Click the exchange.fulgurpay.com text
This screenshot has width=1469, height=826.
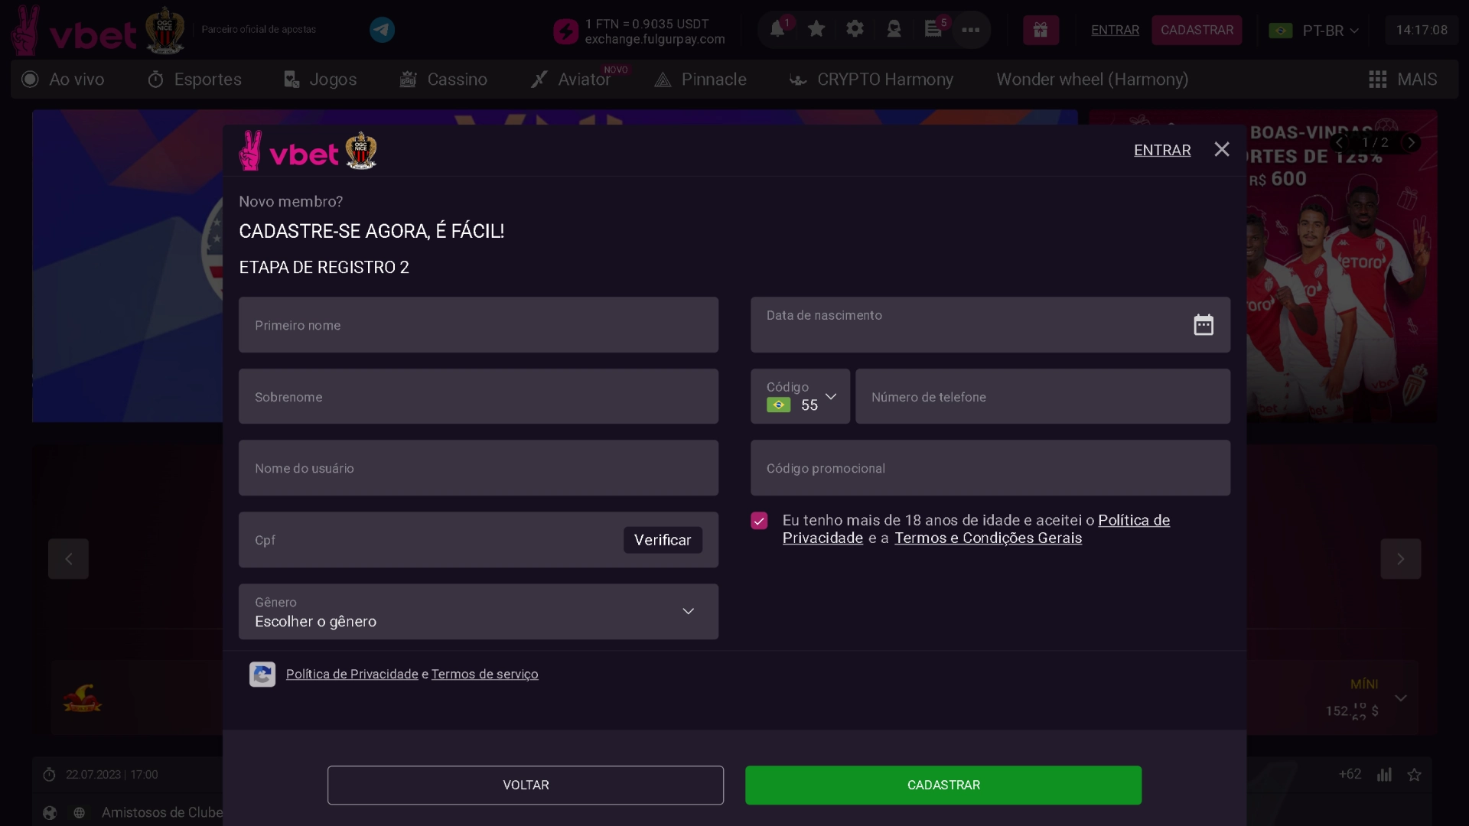click(x=655, y=39)
